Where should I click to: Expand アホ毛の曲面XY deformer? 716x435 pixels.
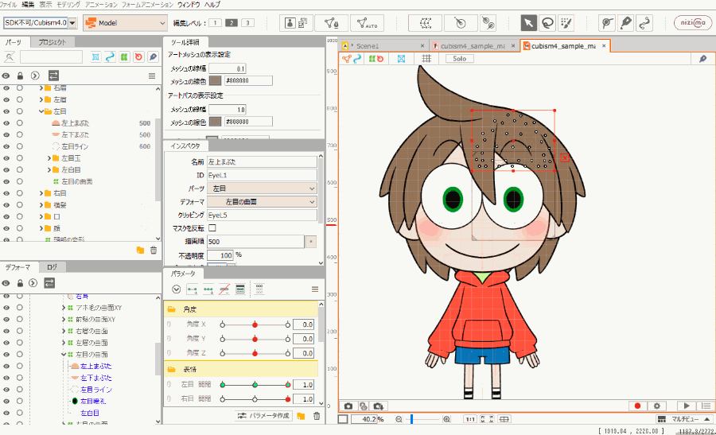coord(64,308)
